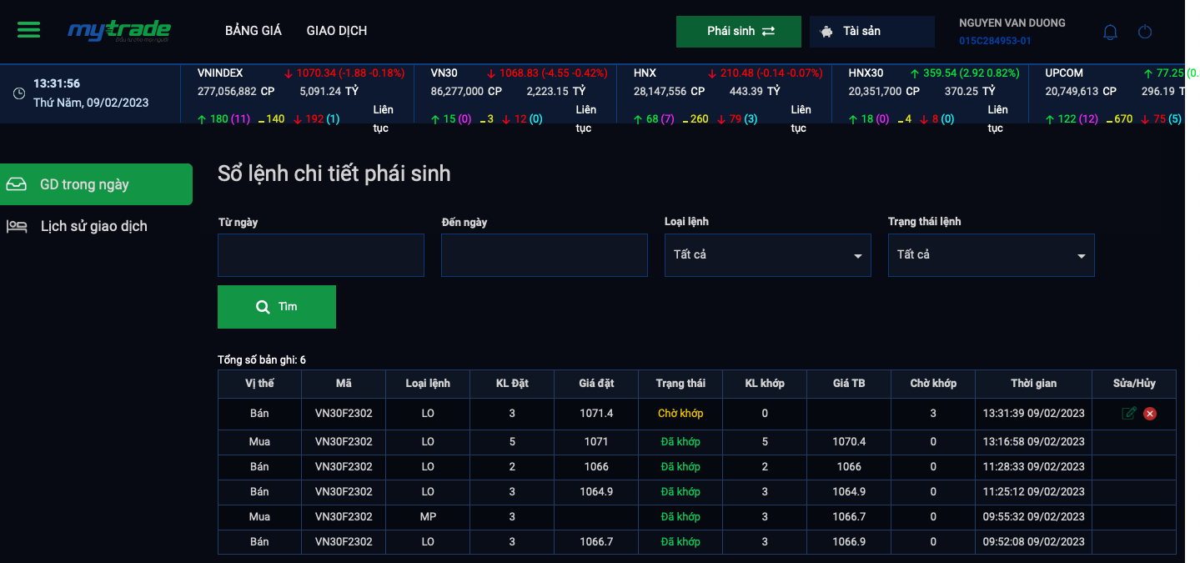Click the Tìm search button
Viewport: 1200px width, 563px height.
click(x=276, y=307)
